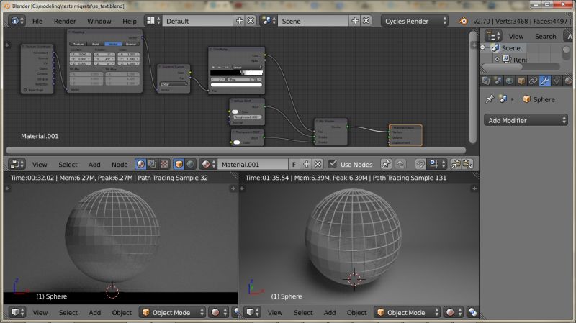Click the Material.001 name field

[253, 165]
